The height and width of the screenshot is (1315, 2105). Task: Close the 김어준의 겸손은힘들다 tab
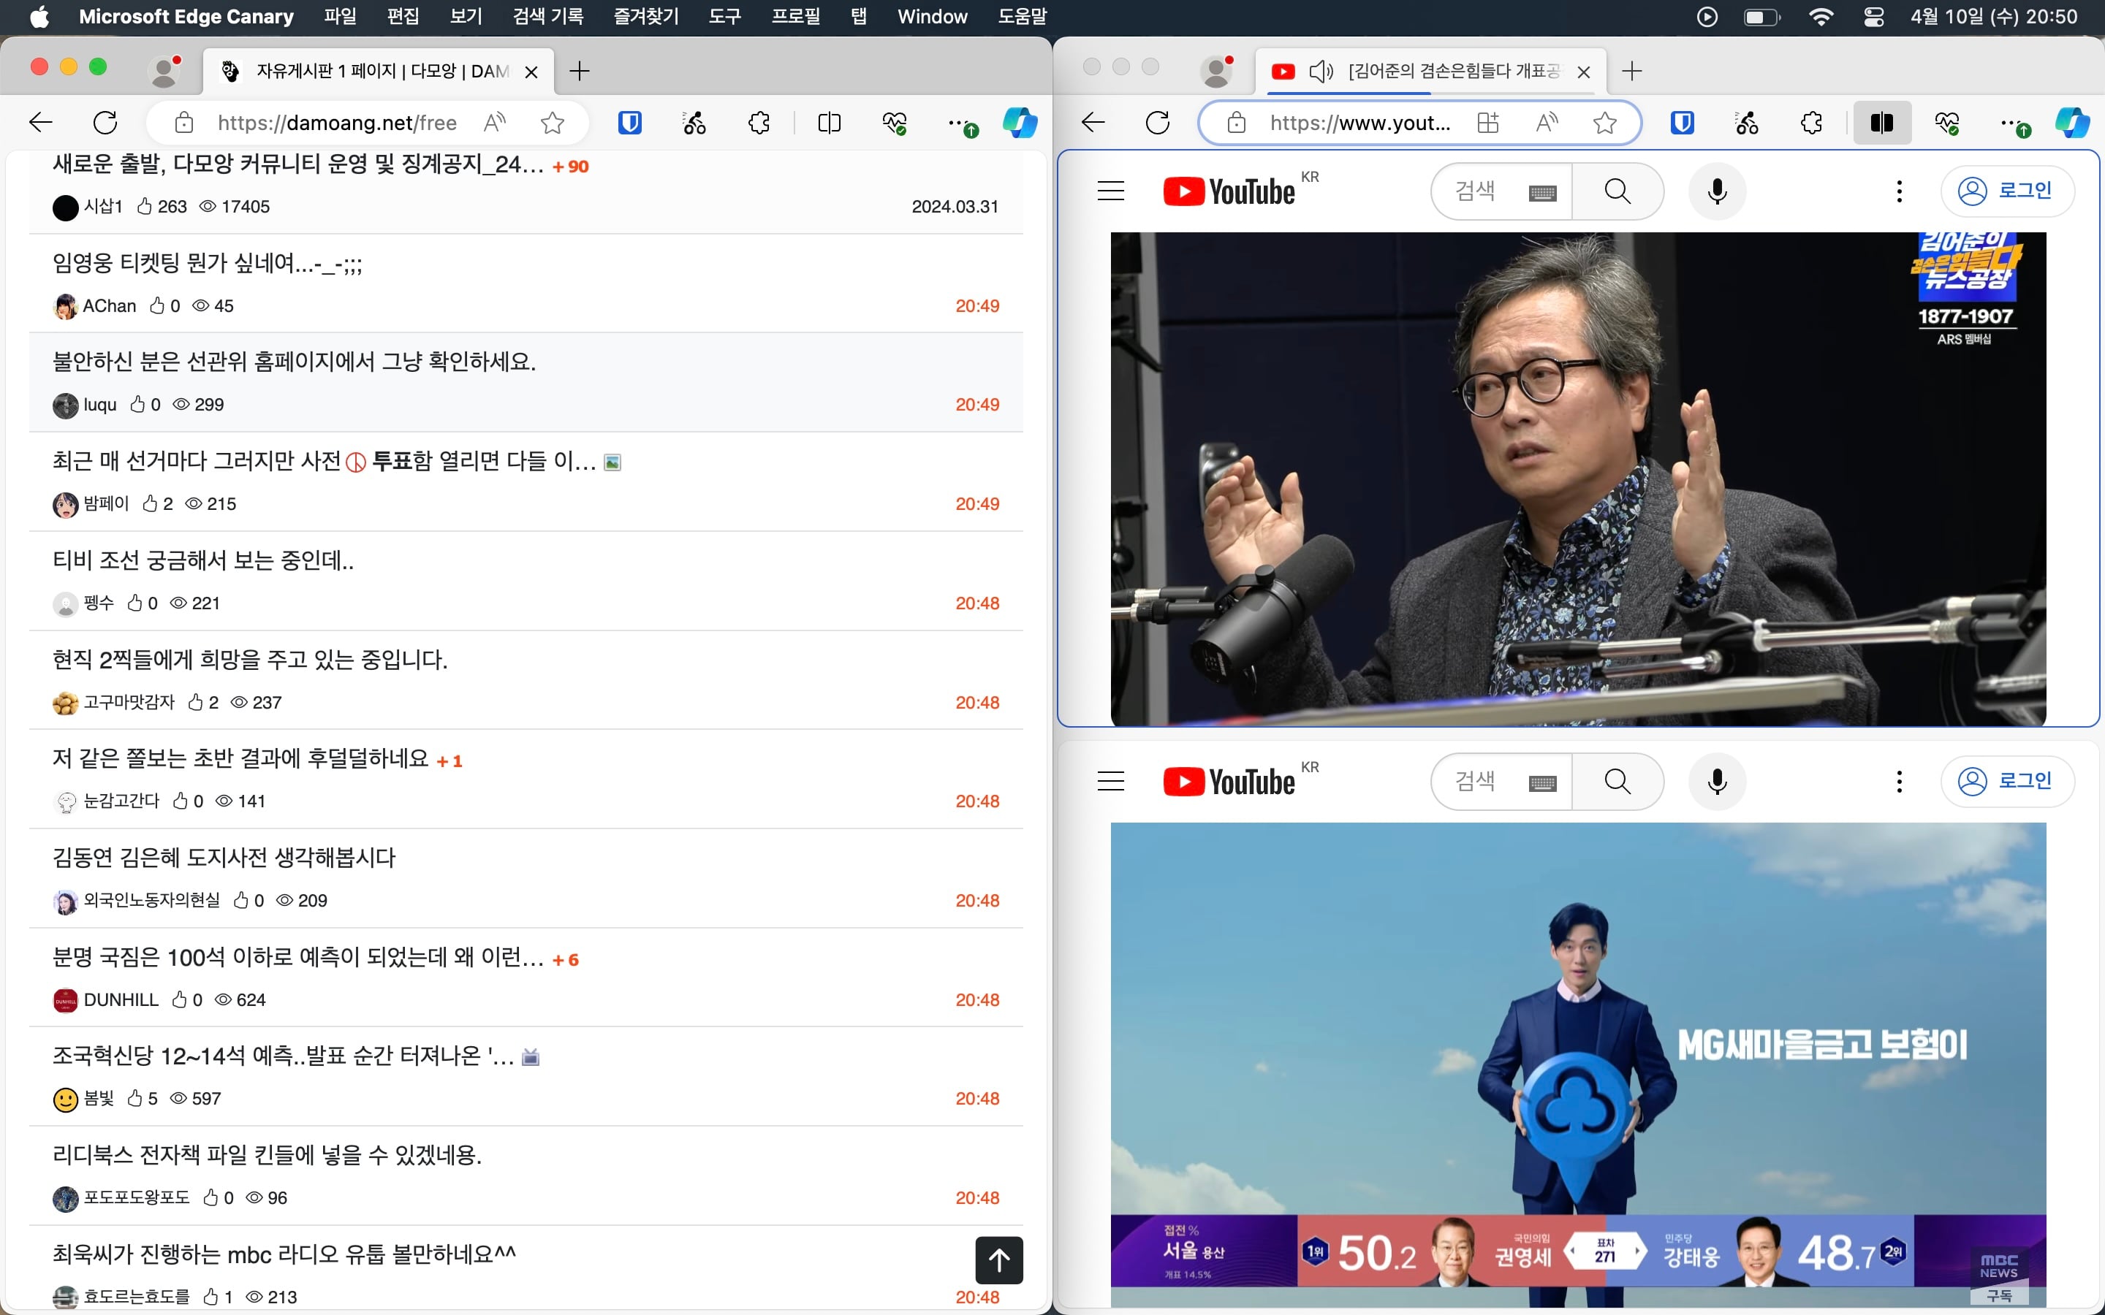1584,72
